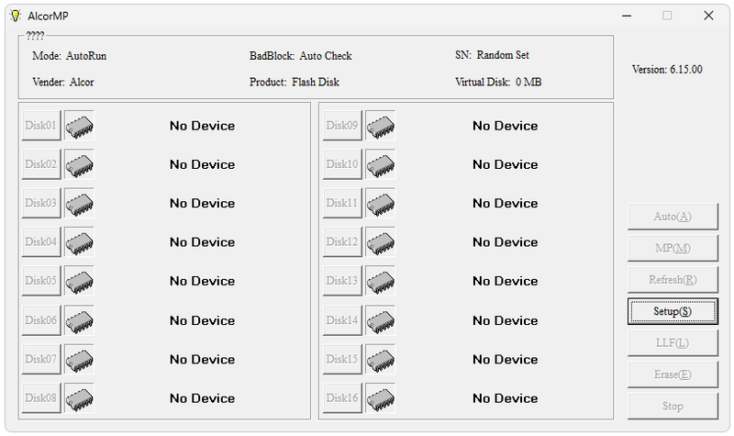
Task: Click the MP(M) button
Action: [673, 248]
